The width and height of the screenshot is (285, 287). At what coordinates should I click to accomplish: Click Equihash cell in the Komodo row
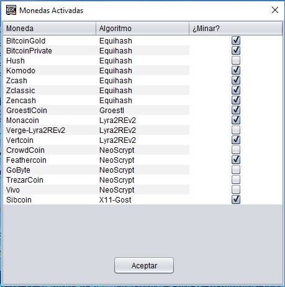[x=142, y=71]
